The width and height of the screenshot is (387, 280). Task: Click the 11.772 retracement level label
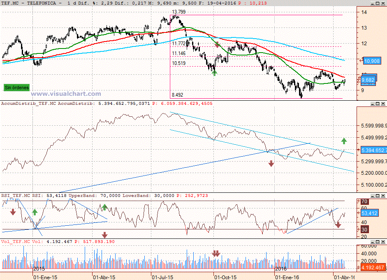(178, 44)
